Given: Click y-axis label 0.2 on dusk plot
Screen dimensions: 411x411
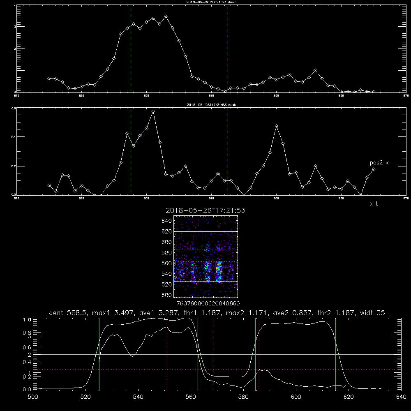Looking at the screenshot, I should click(x=14, y=166).
